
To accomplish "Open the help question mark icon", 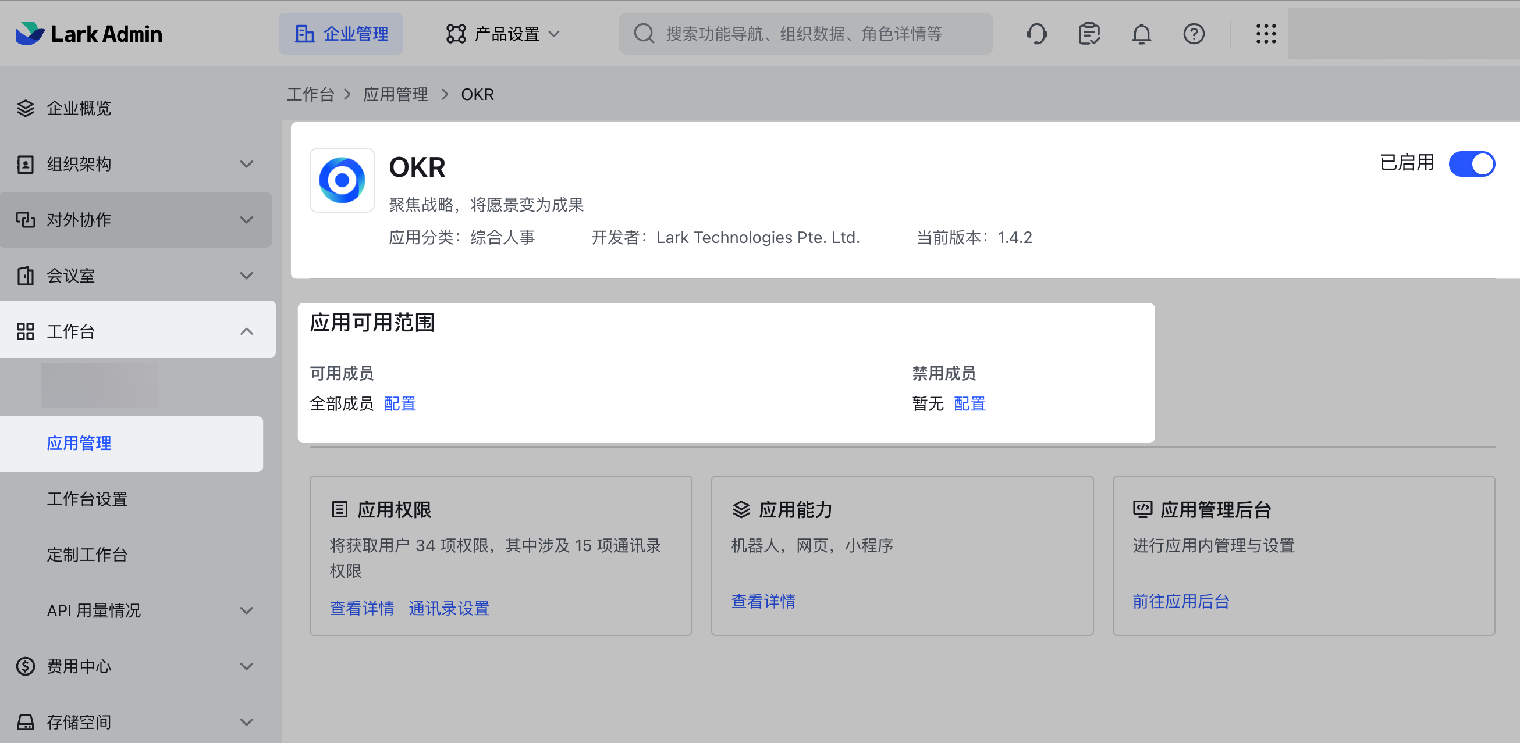I will click(1194, 34).
